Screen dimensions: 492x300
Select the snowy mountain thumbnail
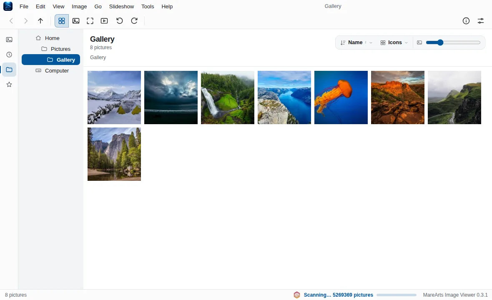coord(114,97)
